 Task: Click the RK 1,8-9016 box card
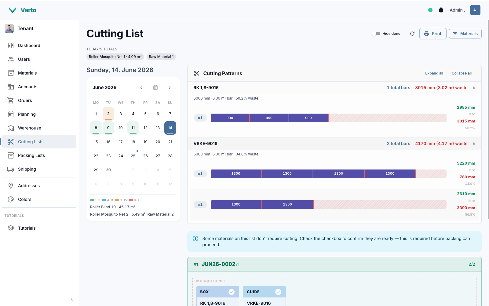[x=218, y=296]
